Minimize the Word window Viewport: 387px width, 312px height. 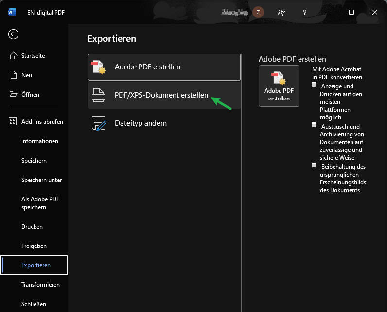328,12
